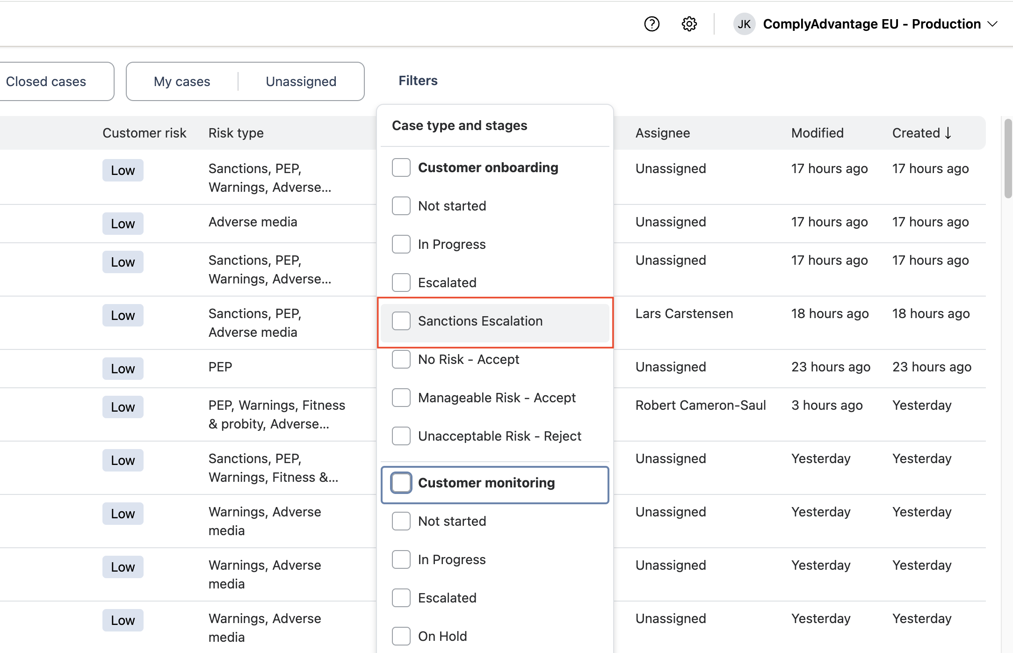Screen dimensions: 1013x653
Task: Switch to the Closed cases tab
Action: [x=46, y=81]
